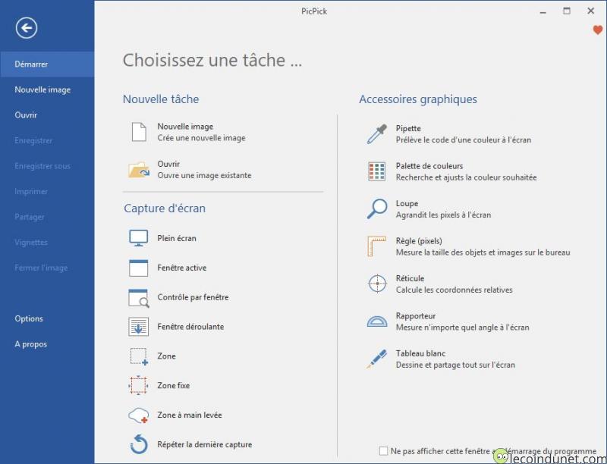Viewport: 607px width, 464px height.
Task: Click the Ouvrir folder icon
Action: click(139, 169)
